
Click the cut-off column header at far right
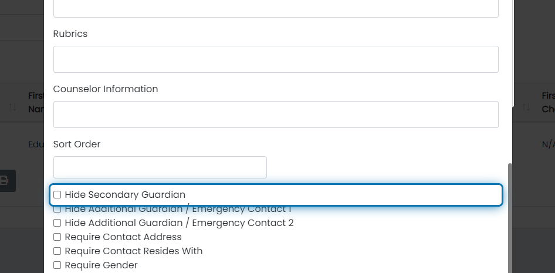tap(549, 102)
